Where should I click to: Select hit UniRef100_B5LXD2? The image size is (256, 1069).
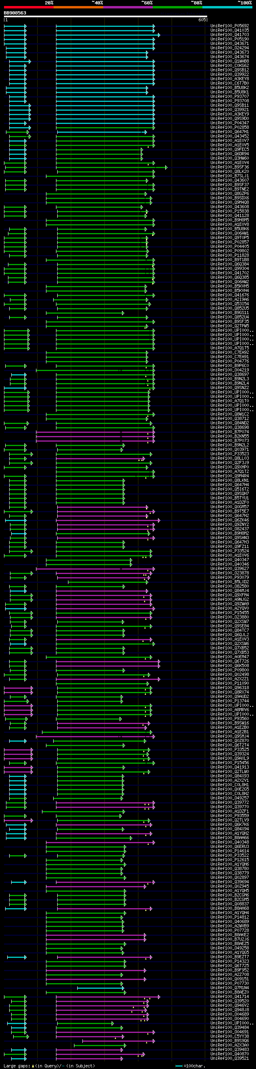point(230,582)
